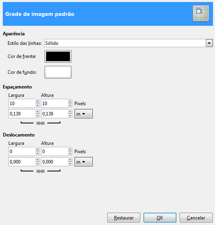Decrease Deslocamento Largura pixels value
The image size is (215, 225).
tap(38, 154)
